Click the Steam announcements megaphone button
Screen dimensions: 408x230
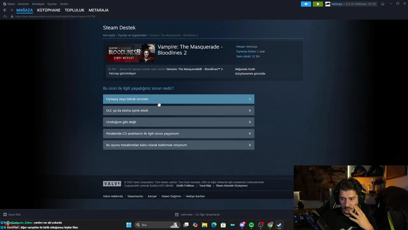click(306, 4)
